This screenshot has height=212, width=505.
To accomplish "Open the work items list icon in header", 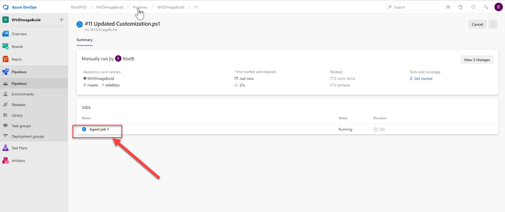I will pyautogui.click(x=448, y=7).
